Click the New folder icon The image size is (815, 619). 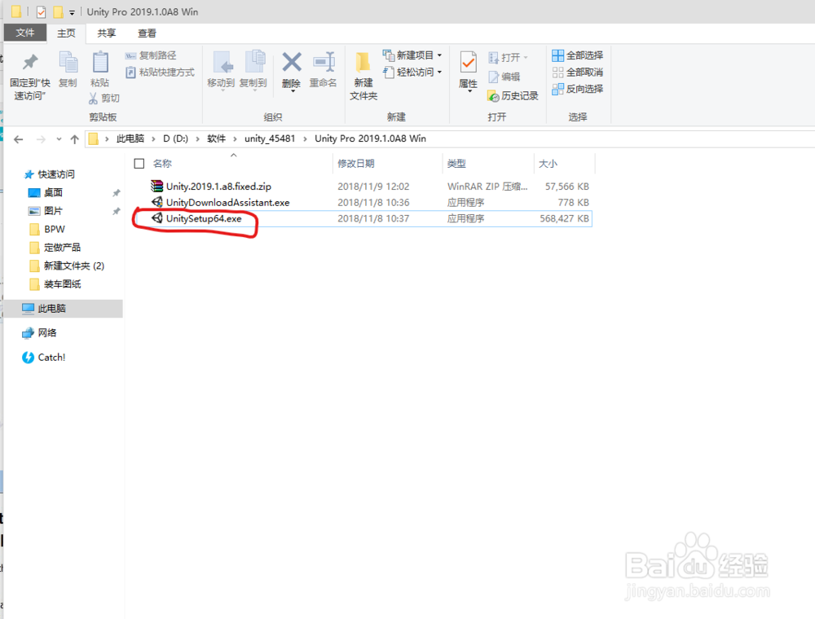pos(363,63)
